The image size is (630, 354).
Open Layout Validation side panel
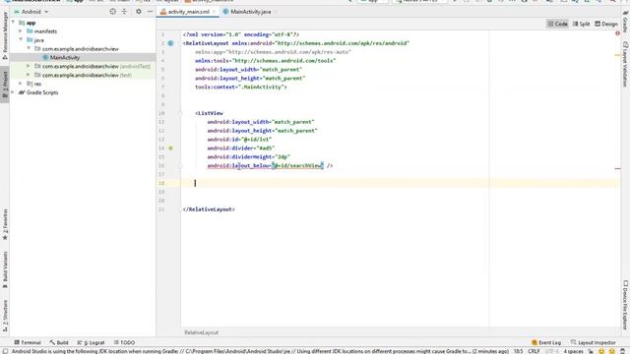[625, 64]
